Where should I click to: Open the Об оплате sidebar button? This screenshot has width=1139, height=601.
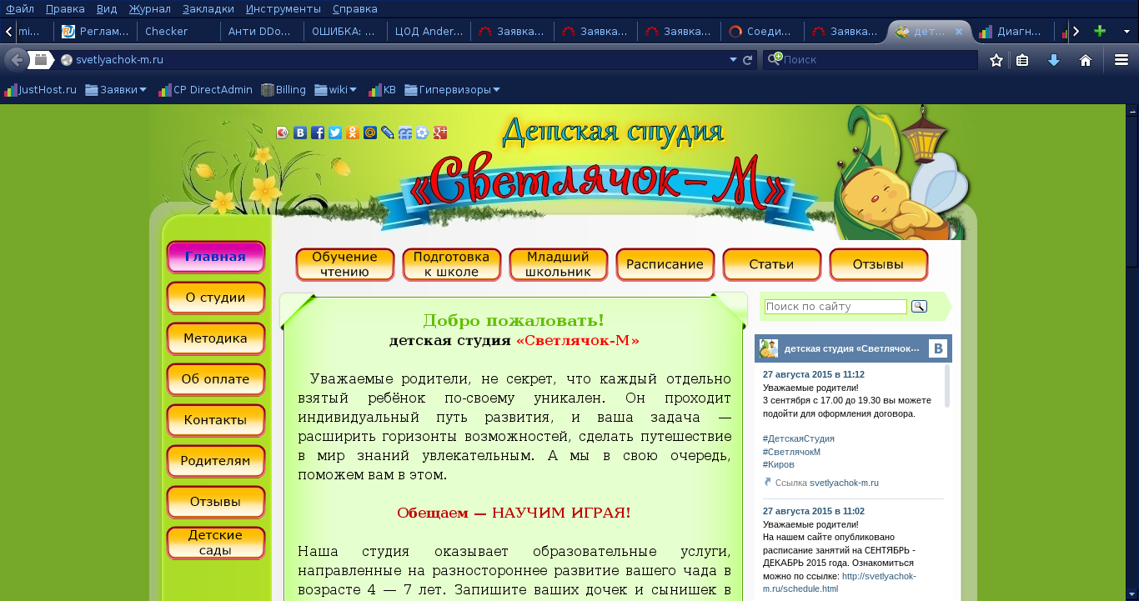216,379
